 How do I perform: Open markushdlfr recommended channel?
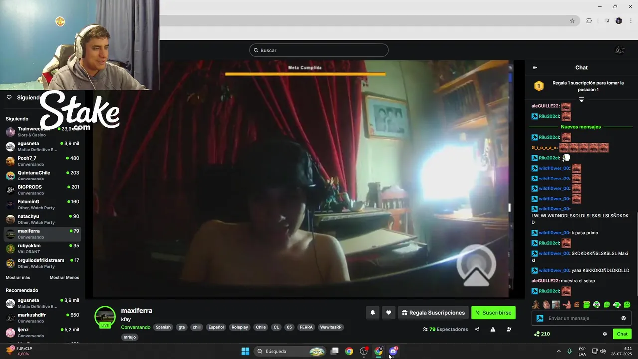[x=42, y=318]
